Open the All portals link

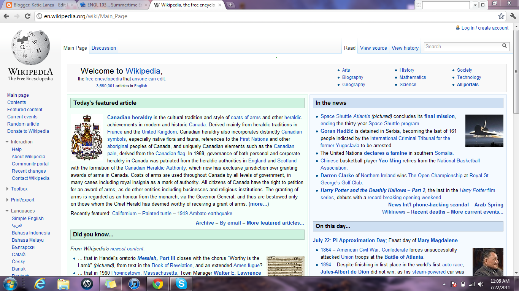pyautogui.click(x=468, y=85)
